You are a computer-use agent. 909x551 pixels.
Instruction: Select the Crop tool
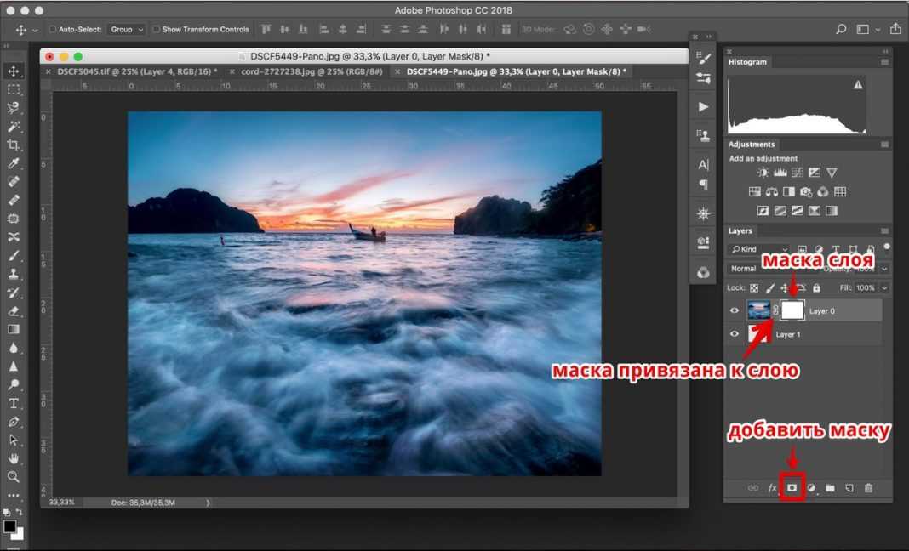click(x=14, y=145)
